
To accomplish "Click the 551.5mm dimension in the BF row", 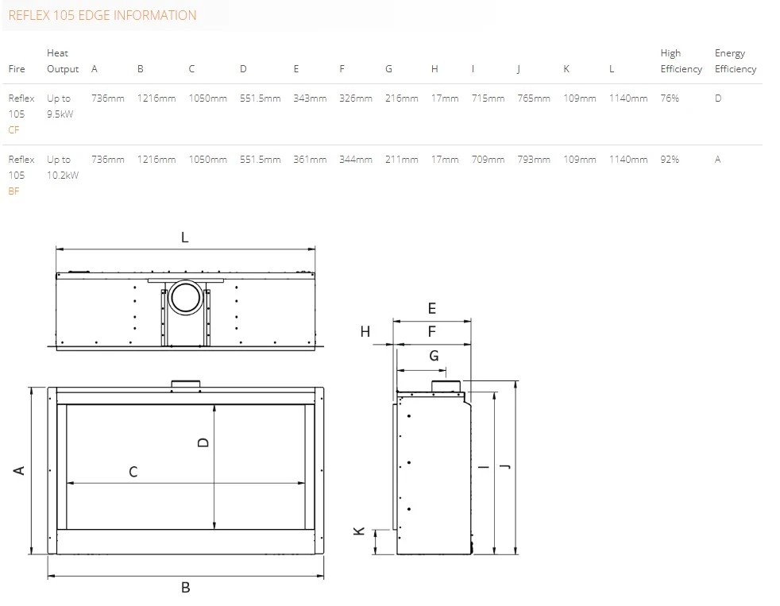I will 261,159.
